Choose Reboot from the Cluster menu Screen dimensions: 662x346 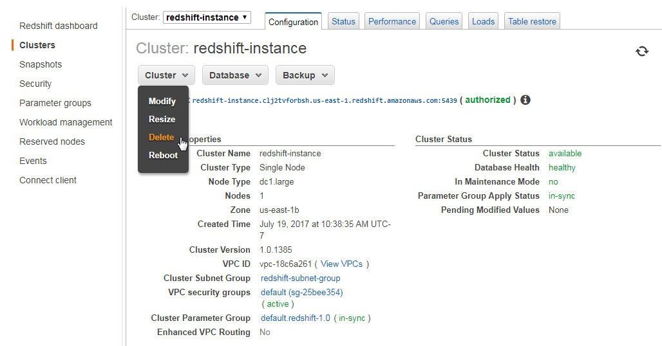(x=163, y=155)
